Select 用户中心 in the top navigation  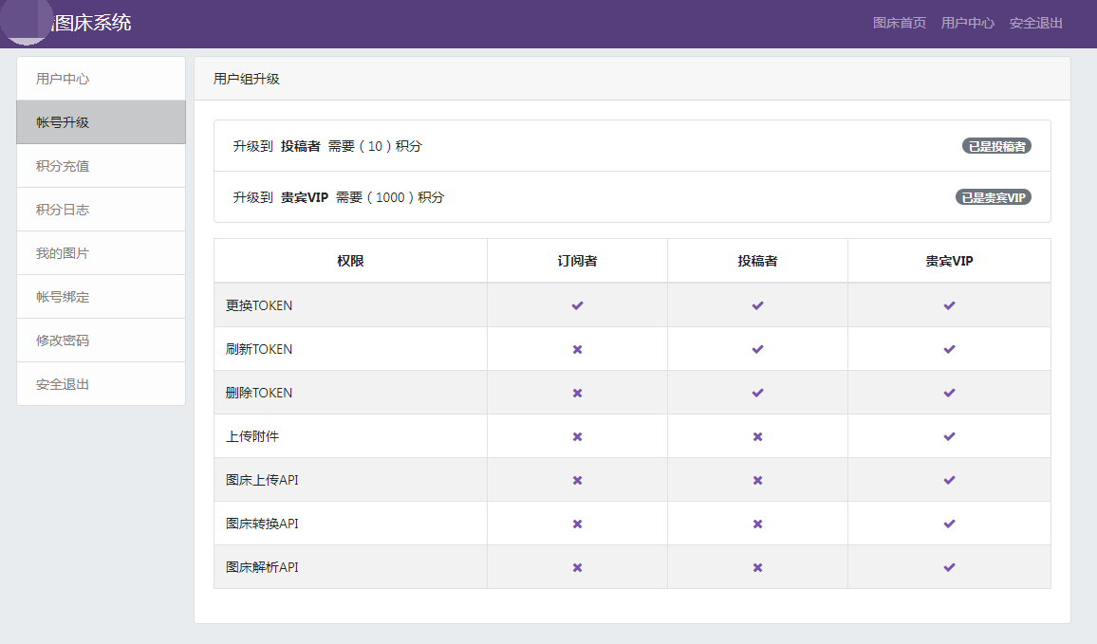(967, 23)
